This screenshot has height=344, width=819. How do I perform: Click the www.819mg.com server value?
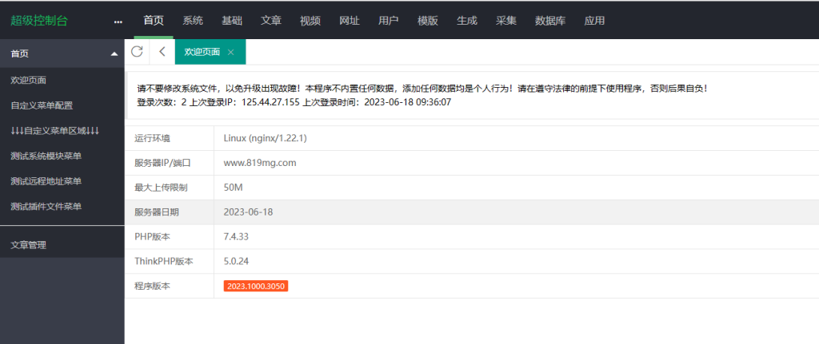click(260, 163)
